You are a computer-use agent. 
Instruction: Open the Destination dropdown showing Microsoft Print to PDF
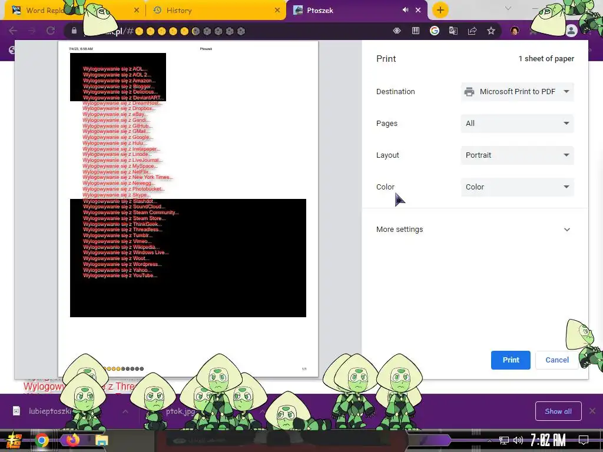517,92
